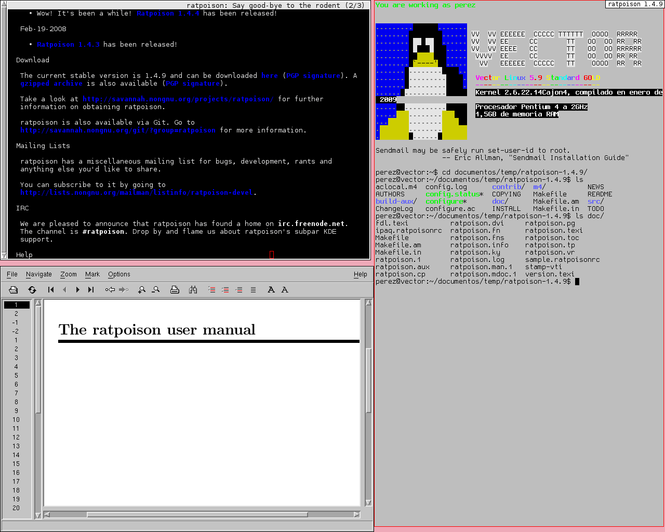Open the File menu in xdvi
Screen dimensions: 665x532
tap(12, 274)
